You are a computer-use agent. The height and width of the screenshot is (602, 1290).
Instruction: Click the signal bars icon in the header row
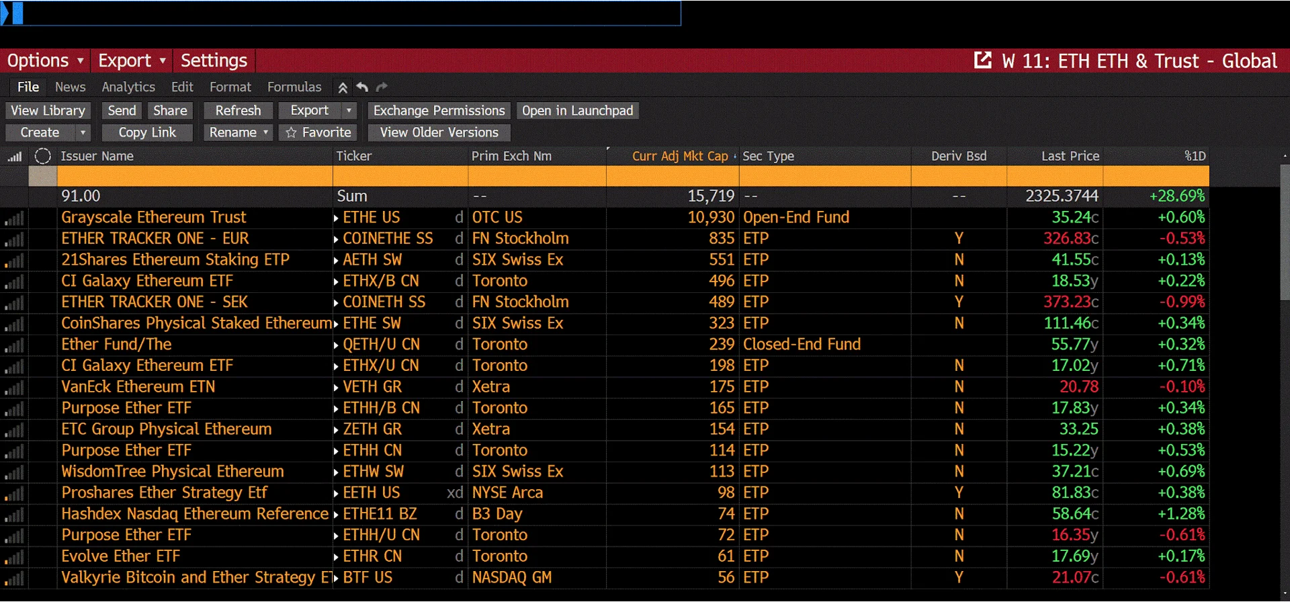click(14, 157)
